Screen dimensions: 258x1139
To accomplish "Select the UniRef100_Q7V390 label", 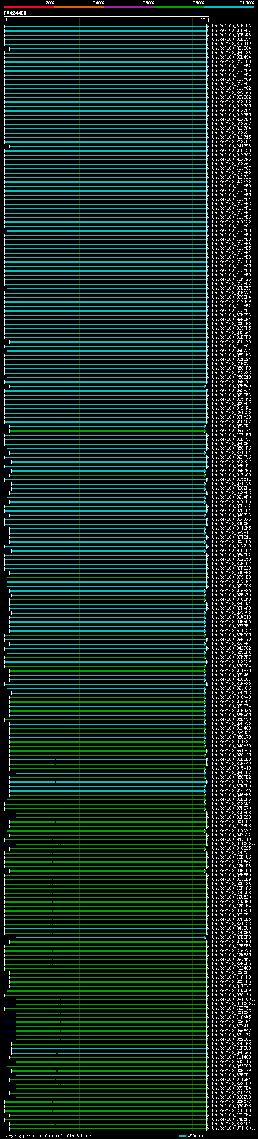I will pyautogui.click(x=231, y=613).
